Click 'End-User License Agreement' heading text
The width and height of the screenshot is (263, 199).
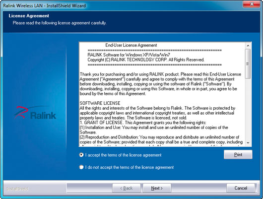(131, 45)
